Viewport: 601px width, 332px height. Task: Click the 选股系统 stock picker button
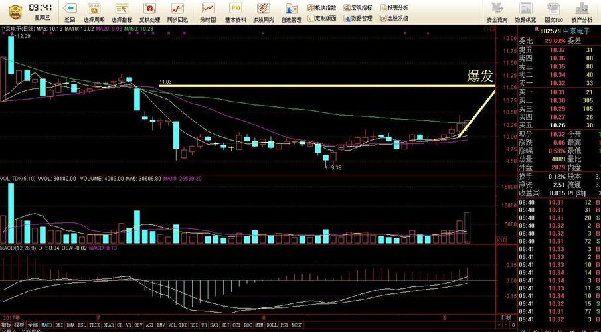point(394,18)
